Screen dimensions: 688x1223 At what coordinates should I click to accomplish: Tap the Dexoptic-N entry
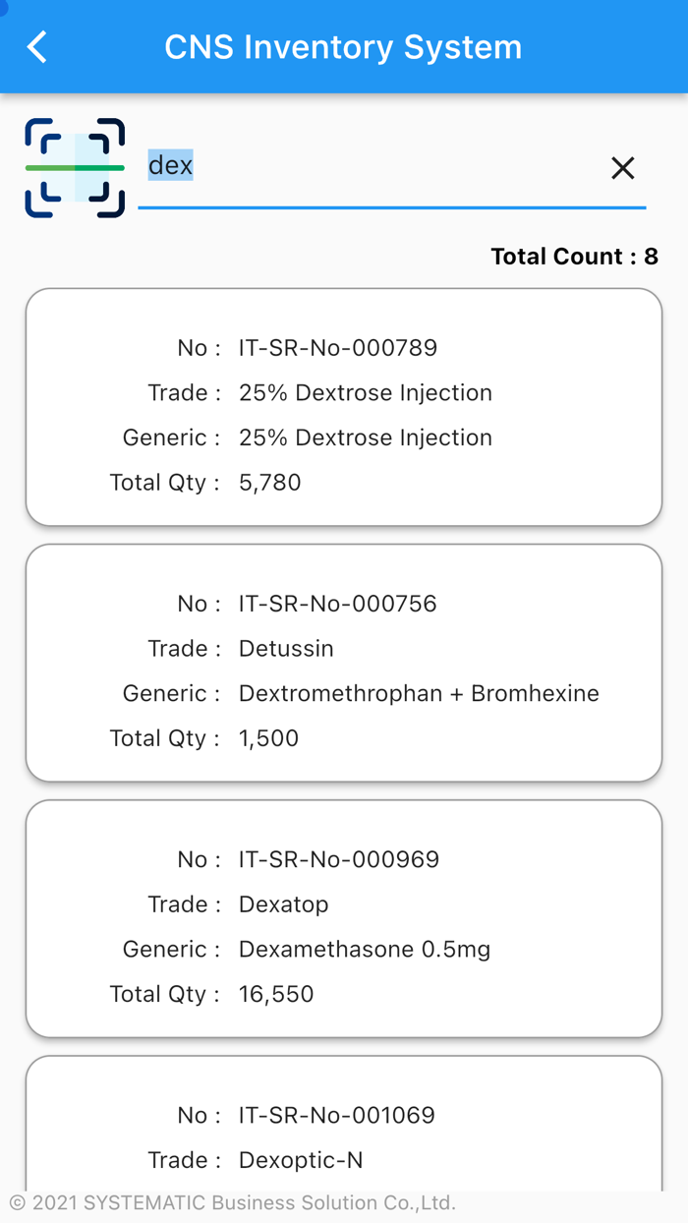click(344, 1131)
